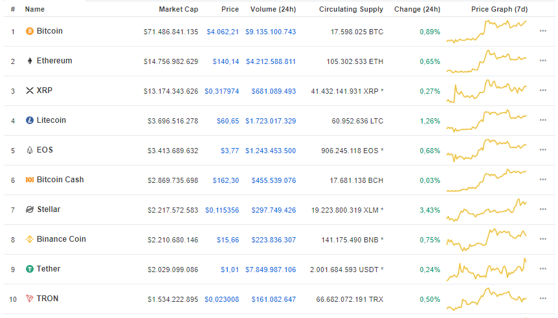Screen dimensions: 558x318
Task: Sort by the Circulating Supply column header
Action: (351, 9)
